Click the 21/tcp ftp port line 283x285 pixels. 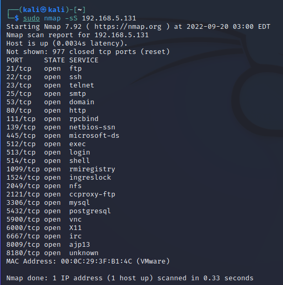pos(44,69)
